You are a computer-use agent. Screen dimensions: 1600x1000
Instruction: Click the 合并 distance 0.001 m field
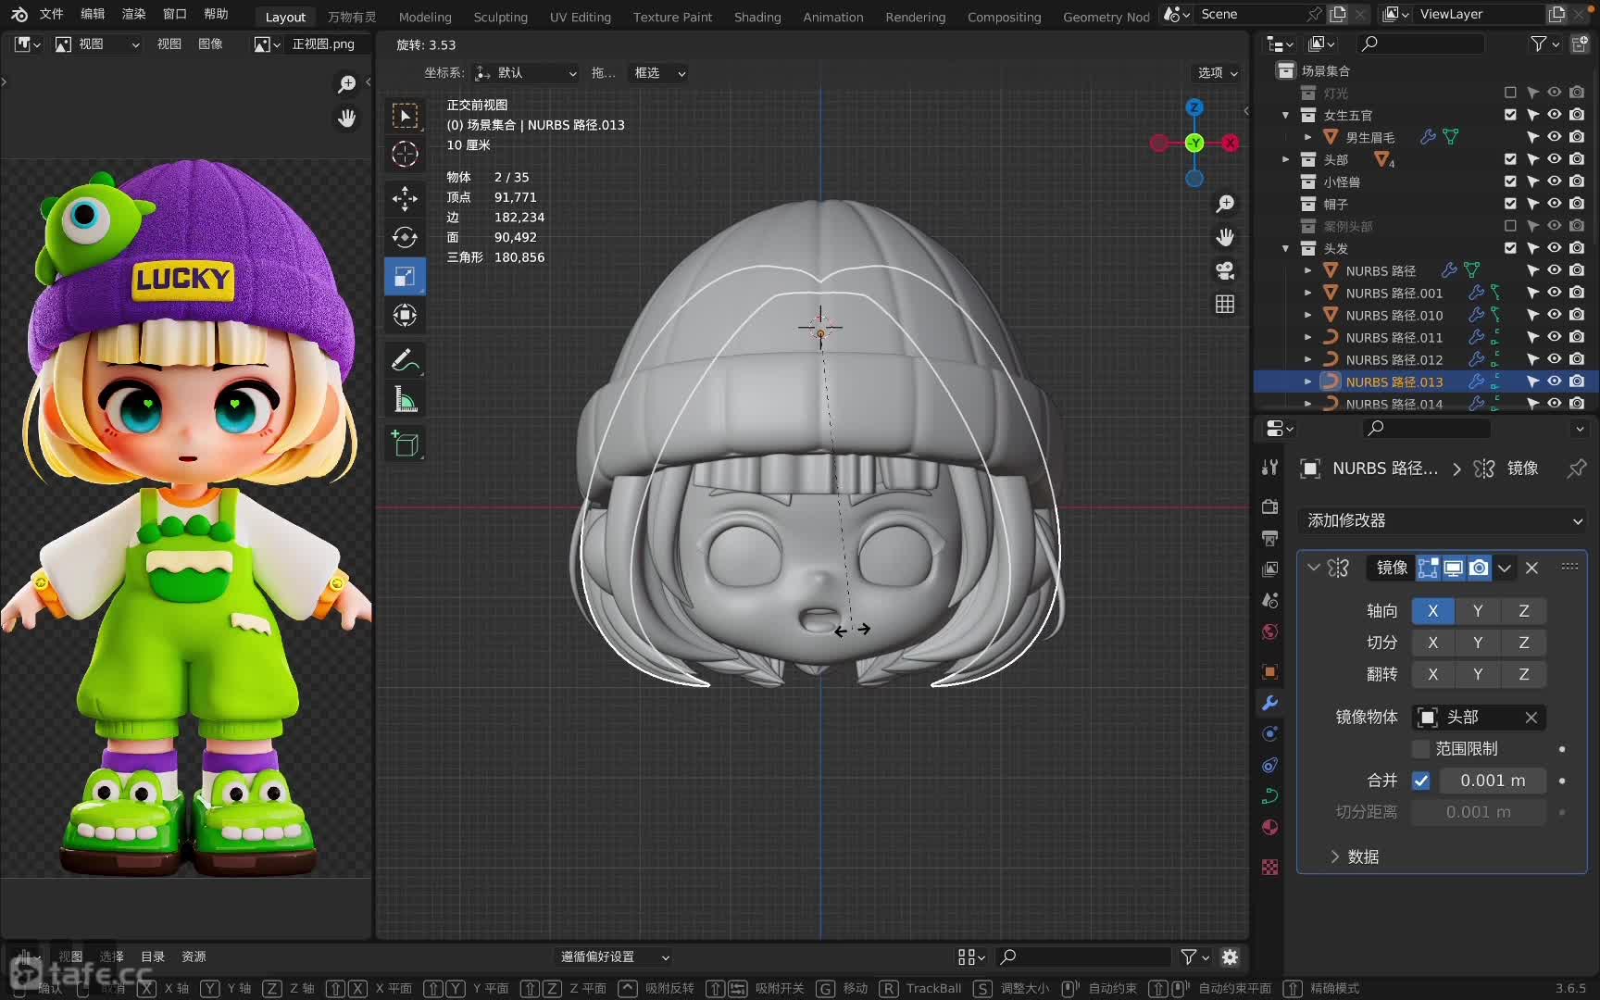[1493, 781]
